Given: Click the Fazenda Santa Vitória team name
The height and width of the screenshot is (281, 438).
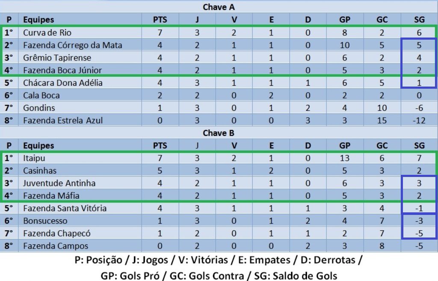Looking at the screenshot, I should pos(65,208).
